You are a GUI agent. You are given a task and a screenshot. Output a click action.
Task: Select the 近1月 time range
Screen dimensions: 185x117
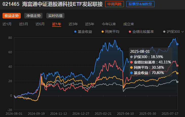coord(7,24)
